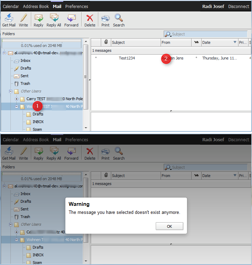The image size is (252, 265).
Task: Click the upper folder list vertical scrollbar
Action: pos(86,77)
